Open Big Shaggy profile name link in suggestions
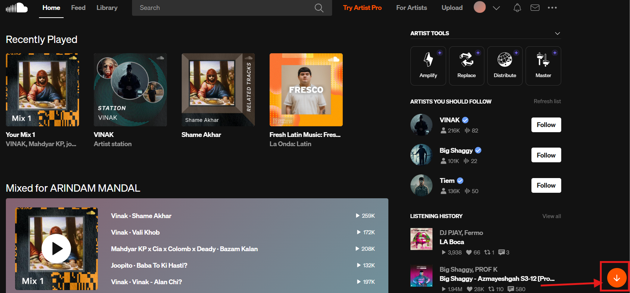This screenshot has height=293, width=630. 456,151
